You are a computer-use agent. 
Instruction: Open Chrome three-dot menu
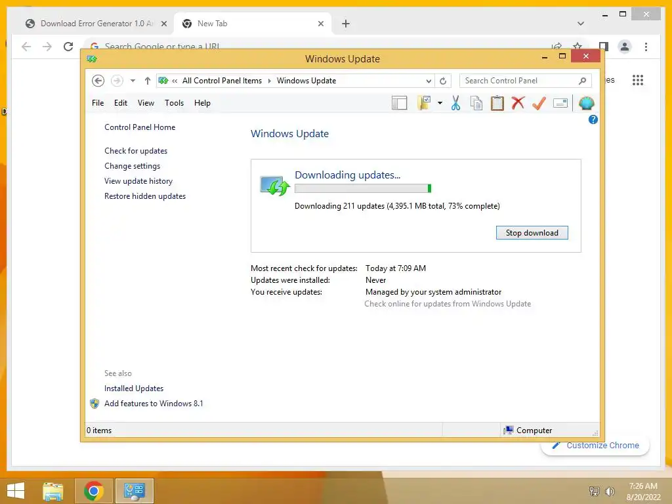pyautogui.click(x=646, y=47)
